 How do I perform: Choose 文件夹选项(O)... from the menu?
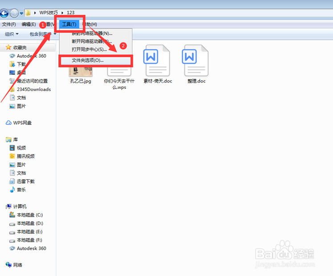(95, 60)
